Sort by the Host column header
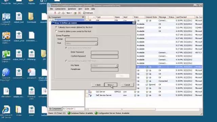217x122 pixels. click(x=127, y=17)
